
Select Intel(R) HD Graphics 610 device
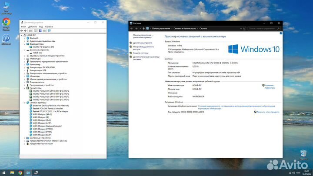click(43, 47)
